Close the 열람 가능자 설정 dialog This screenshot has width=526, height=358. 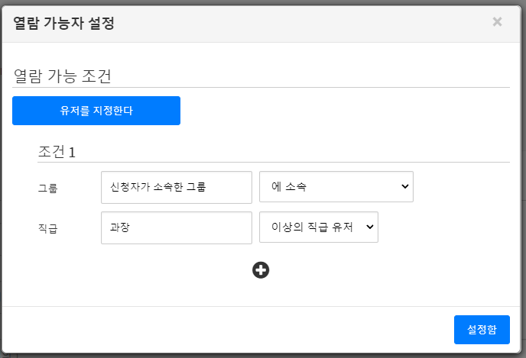coord(497,21)
